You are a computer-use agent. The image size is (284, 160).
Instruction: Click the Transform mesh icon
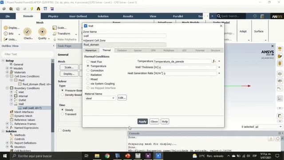pos(55,34)
